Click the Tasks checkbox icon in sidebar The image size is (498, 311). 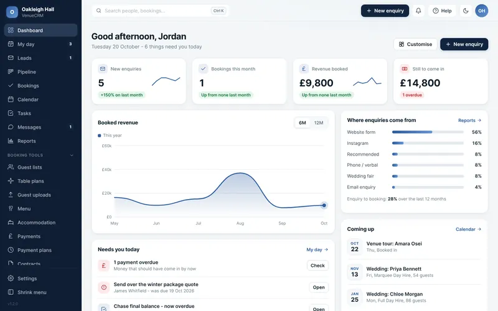(x=11, y=113)
